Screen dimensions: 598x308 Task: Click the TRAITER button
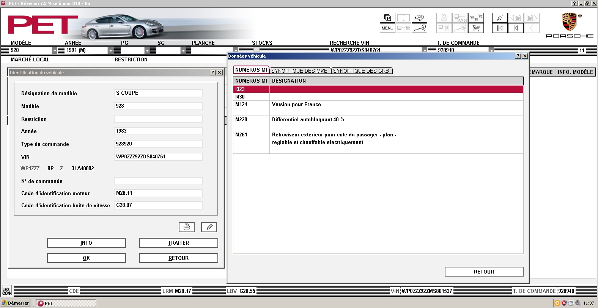pos(179,243)
